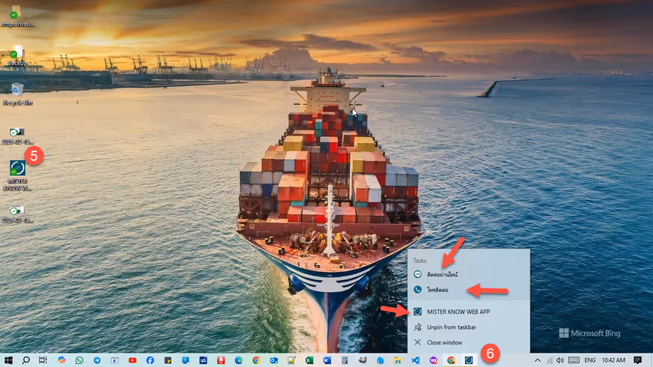
Task: Expand the hidden system tray icons chevron
Action: 537,360
